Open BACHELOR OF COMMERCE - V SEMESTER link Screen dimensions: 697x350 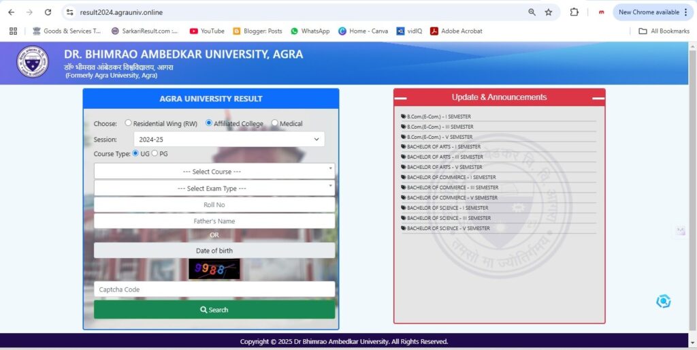click(452, 198)
